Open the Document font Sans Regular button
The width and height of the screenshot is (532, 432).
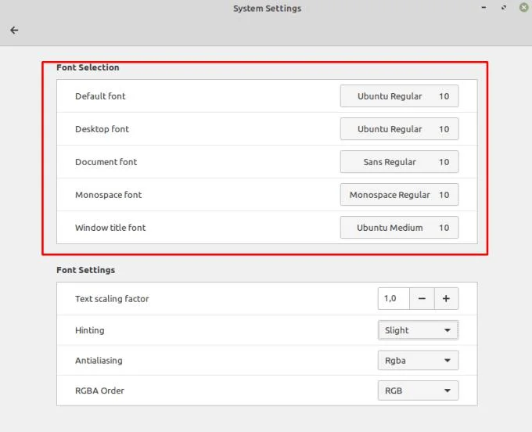point(399,162)
